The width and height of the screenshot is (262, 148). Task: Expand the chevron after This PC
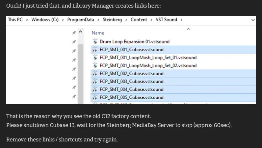pos(27,20)
